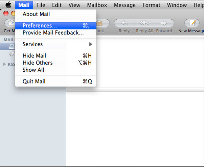
Task: Open the Apple menu
Action: coord(8,5)
